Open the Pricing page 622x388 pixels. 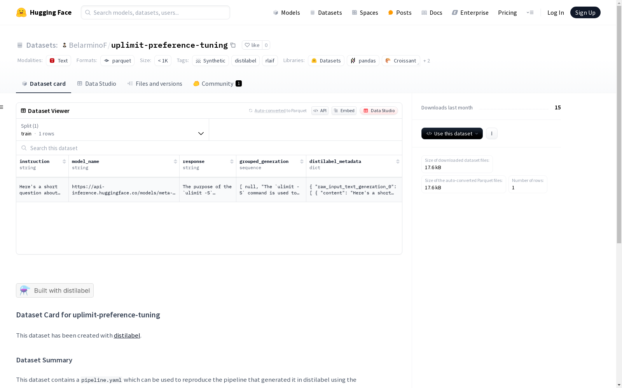(507, 12)
